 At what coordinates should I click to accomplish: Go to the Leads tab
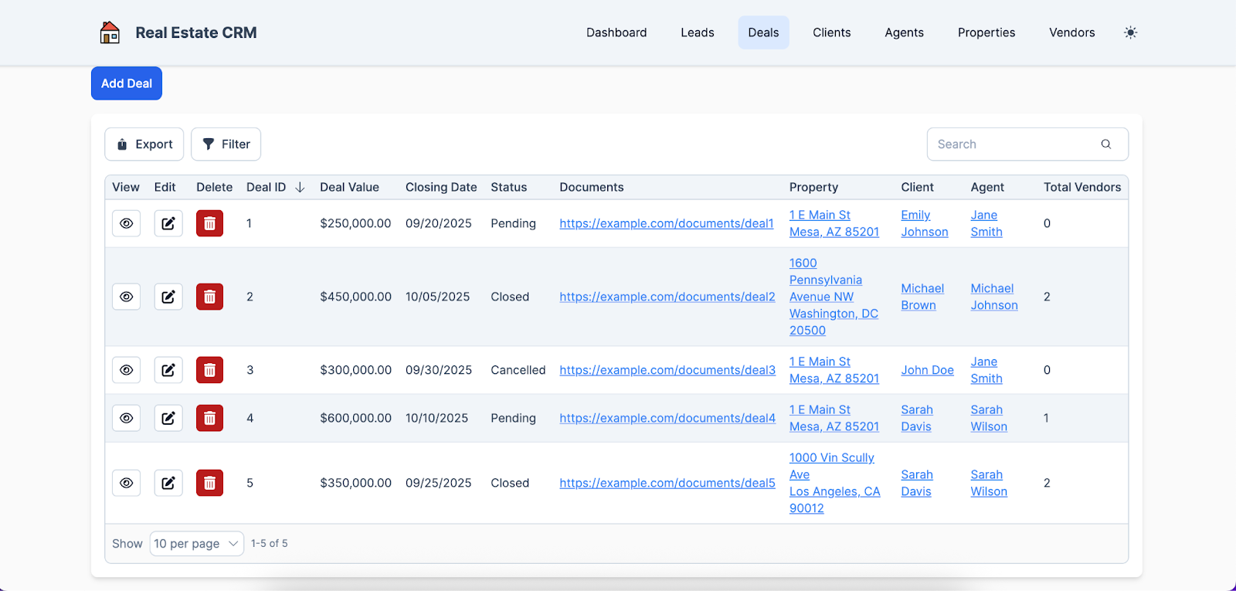click(x=697, y=32)
